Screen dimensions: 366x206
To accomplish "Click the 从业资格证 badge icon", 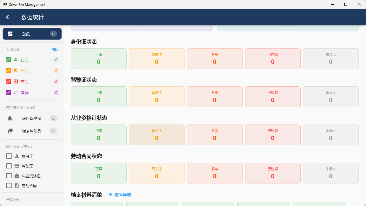I will point(17,176).
